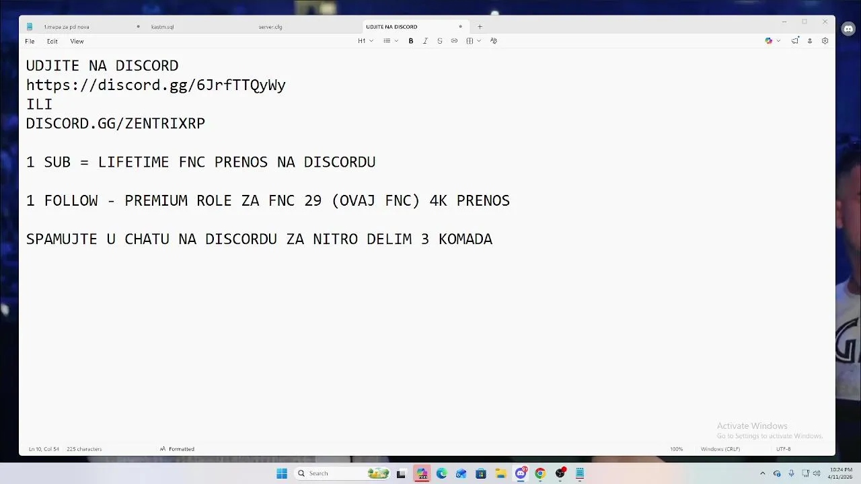861x484 pixels.
Task: Switch to Notepad taskbar icon
Action: (580, 473)
